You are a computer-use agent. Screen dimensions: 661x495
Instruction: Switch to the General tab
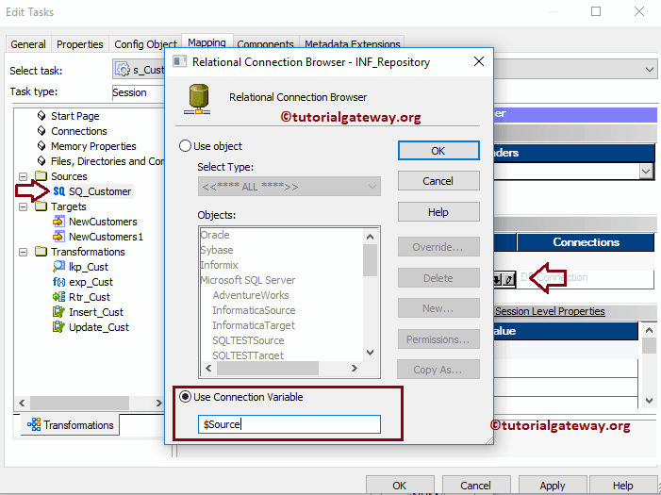click(28, 44)
